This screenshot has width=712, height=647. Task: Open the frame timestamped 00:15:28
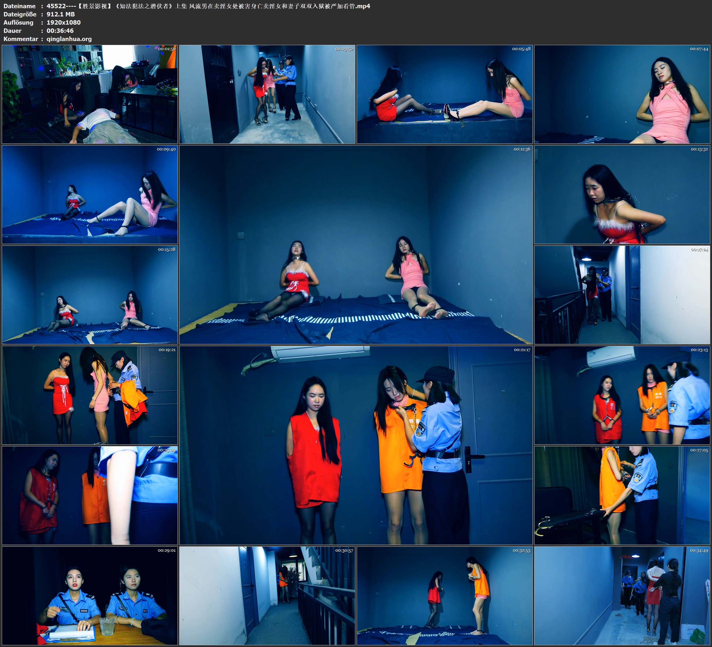pos(90,294)
